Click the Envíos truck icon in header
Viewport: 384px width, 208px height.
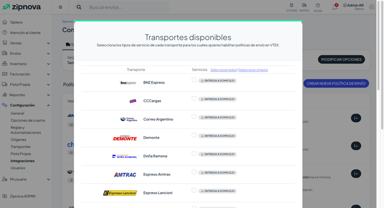coord(304,7)
